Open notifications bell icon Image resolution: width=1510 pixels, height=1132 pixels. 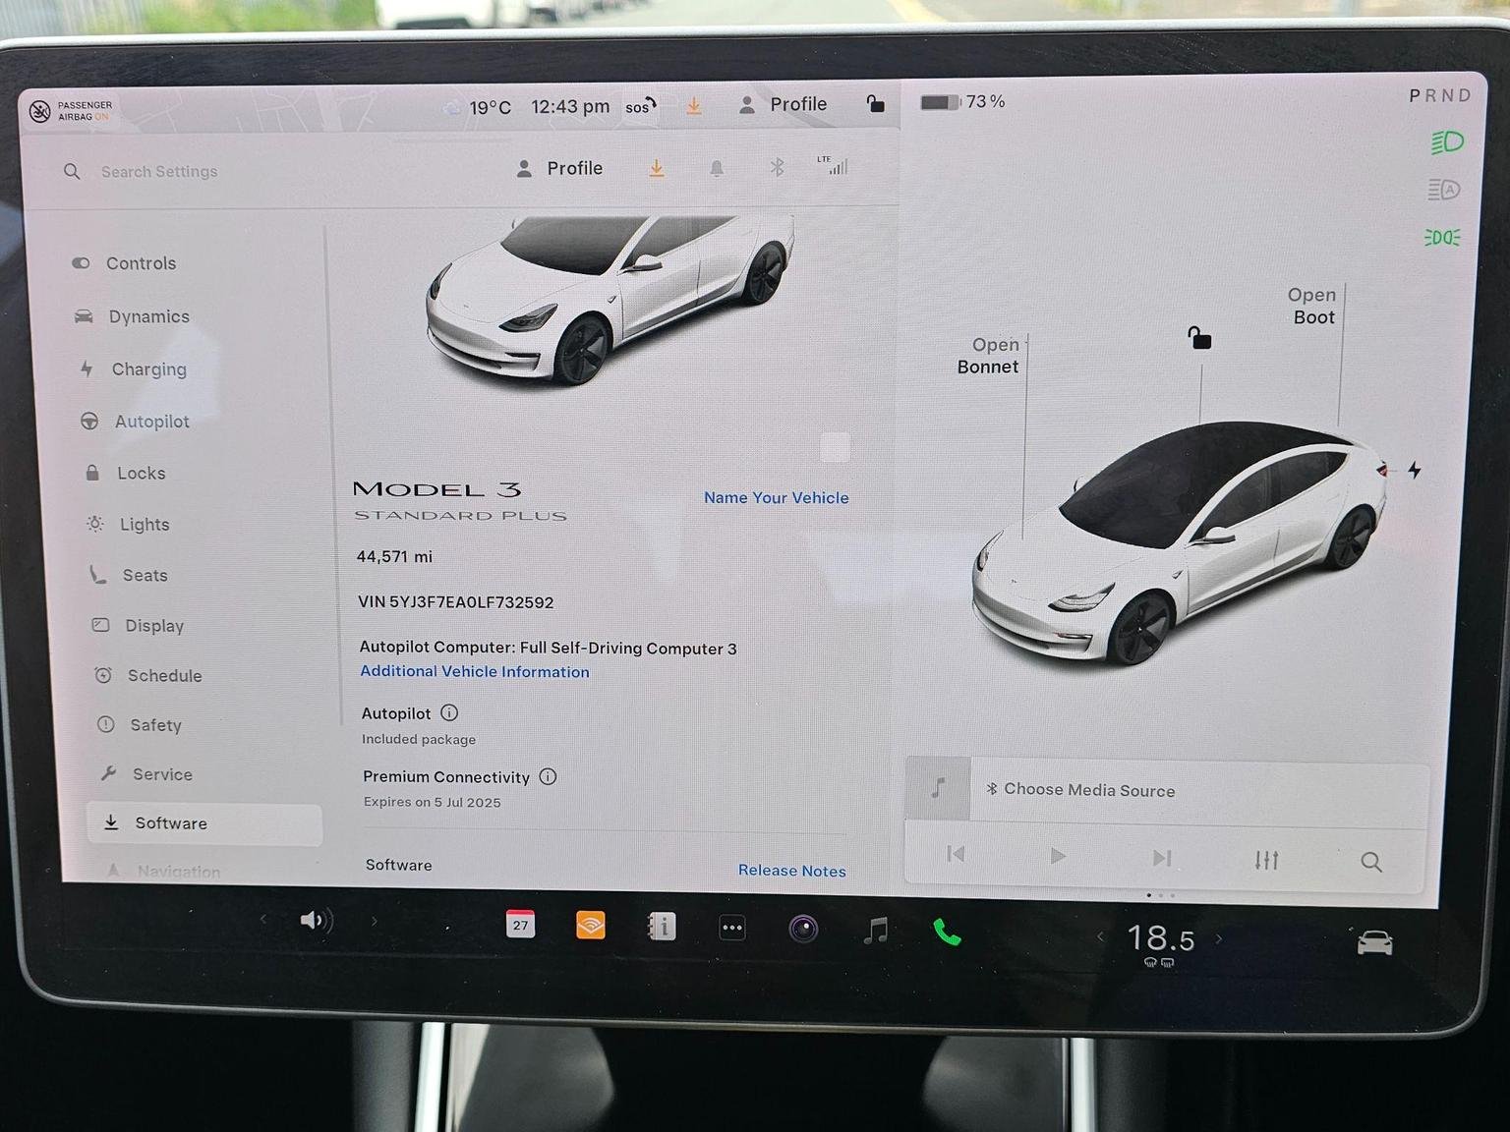point(717,169)
